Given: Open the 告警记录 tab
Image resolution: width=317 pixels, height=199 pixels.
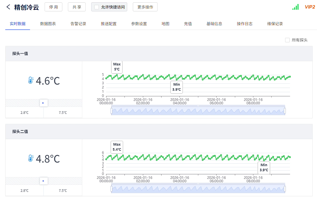Looking at the screenshot, I should point(78,24).
